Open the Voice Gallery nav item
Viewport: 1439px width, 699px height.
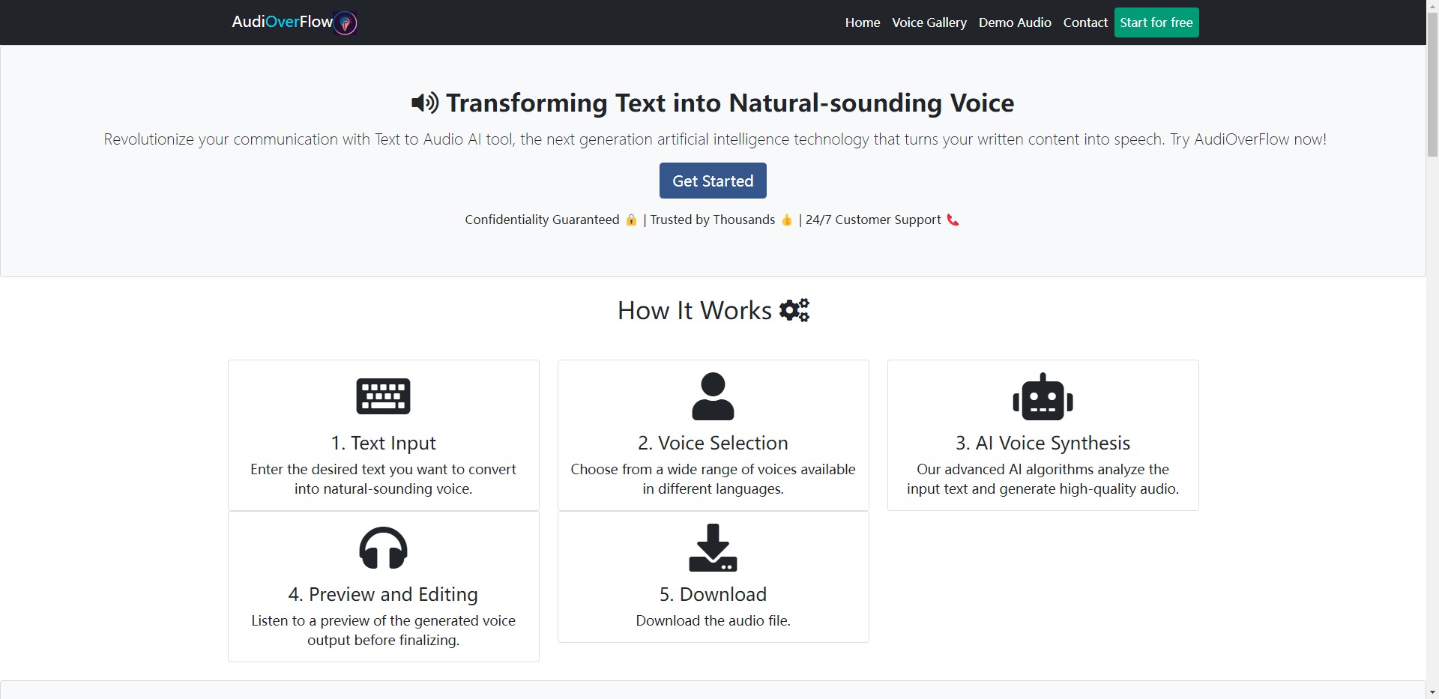929,22
